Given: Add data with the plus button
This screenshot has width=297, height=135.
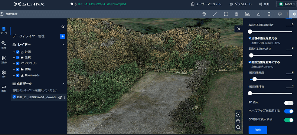Looking at the screenshot, I should pyautogui.click(x=62, y=36).
